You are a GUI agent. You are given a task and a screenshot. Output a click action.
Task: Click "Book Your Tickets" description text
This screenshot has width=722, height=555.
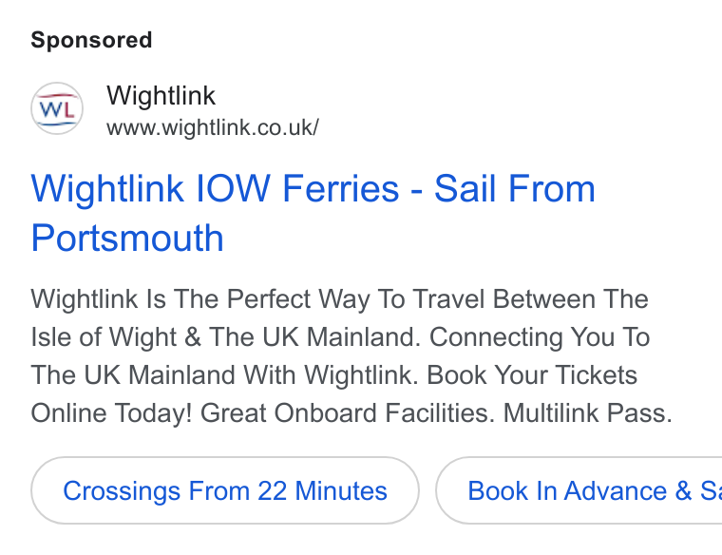point(532,375)
